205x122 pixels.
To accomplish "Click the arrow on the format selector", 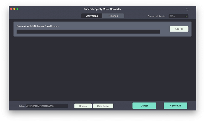I will pos(186,16).
